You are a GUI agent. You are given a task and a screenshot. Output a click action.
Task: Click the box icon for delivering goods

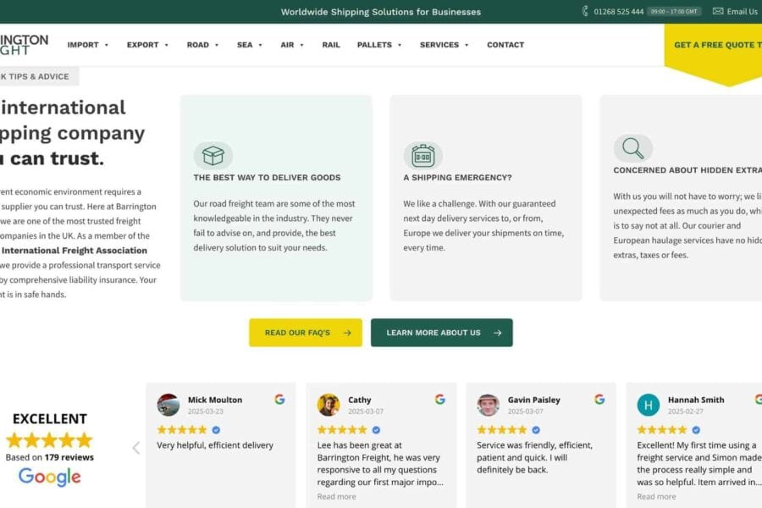point(213,156)
